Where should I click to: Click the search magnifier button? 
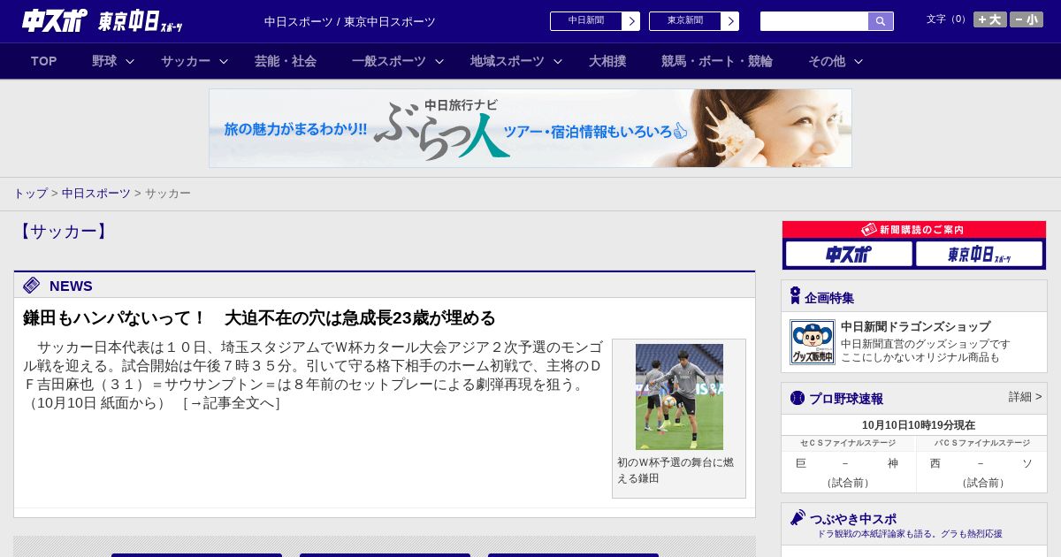(881, 21)
